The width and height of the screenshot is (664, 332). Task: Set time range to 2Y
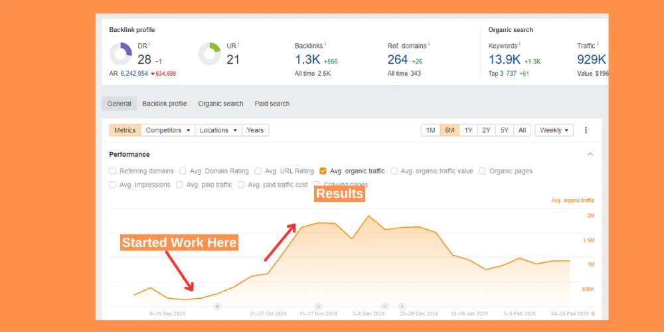point(487,130)
